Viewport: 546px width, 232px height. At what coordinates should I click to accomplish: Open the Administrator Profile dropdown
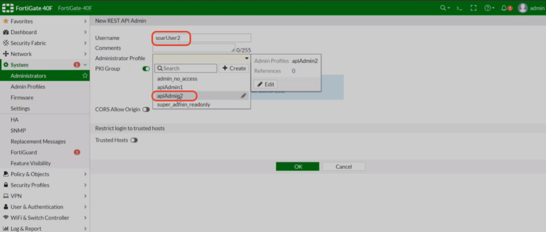click(x=202, y=58)
